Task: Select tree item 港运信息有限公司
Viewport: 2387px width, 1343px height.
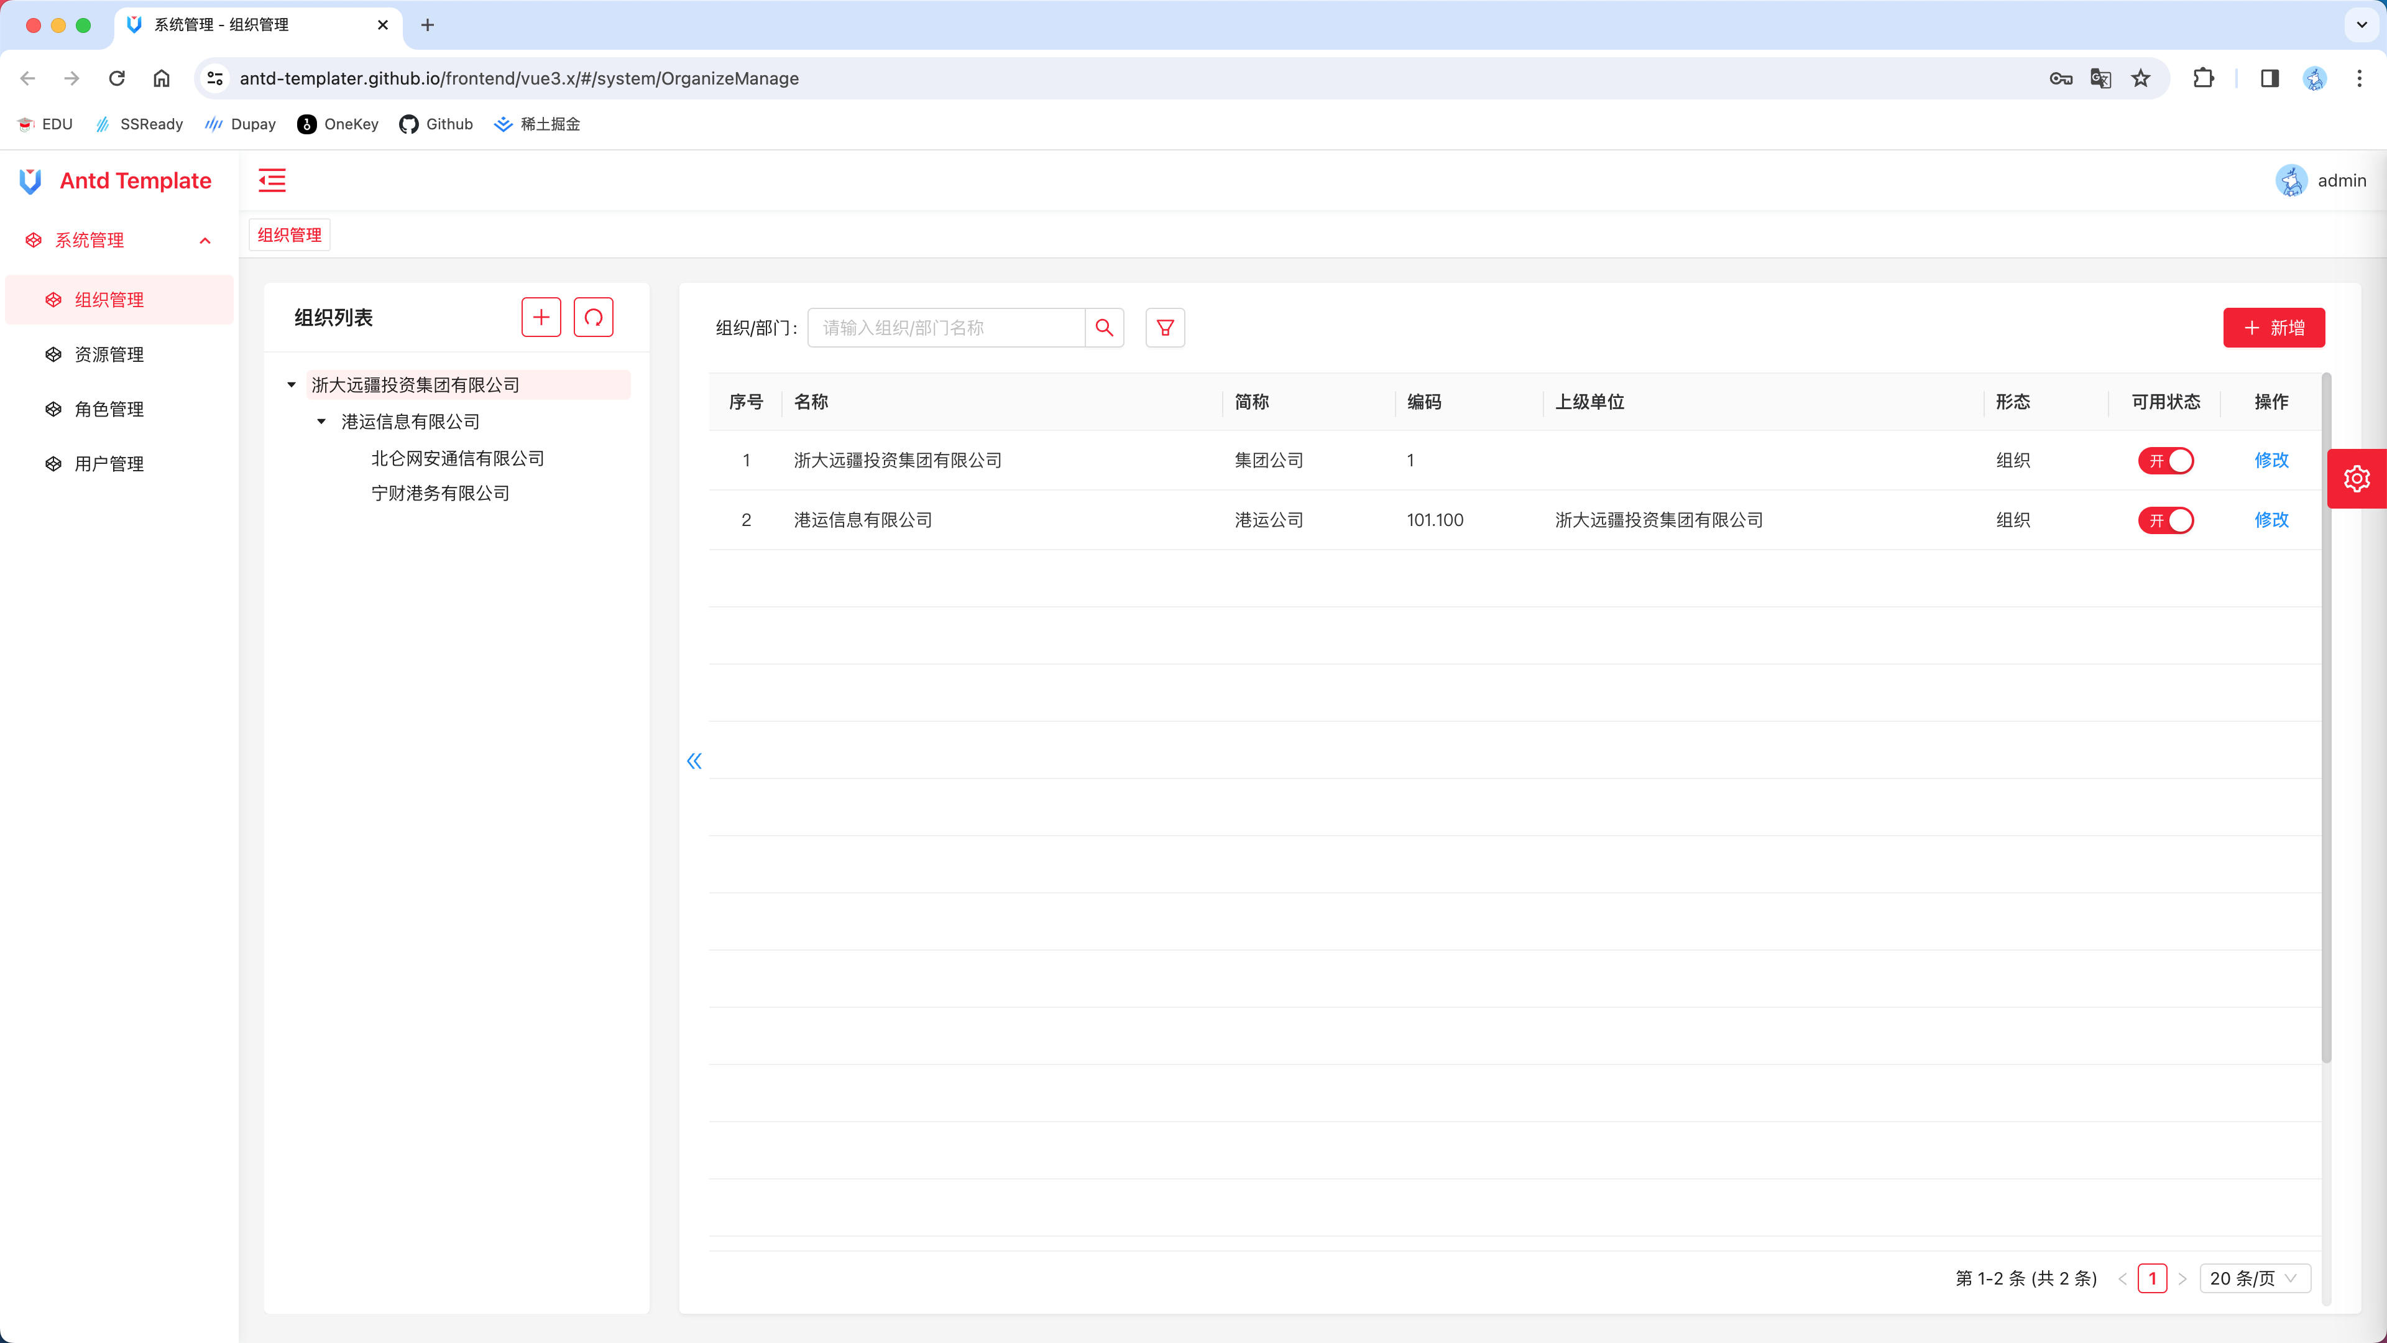Action: tap(410, 422)
